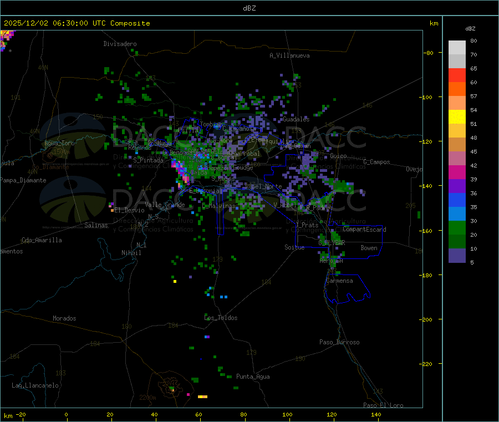Click the '140' tick on the bottom axis

[x=376, y=414]
